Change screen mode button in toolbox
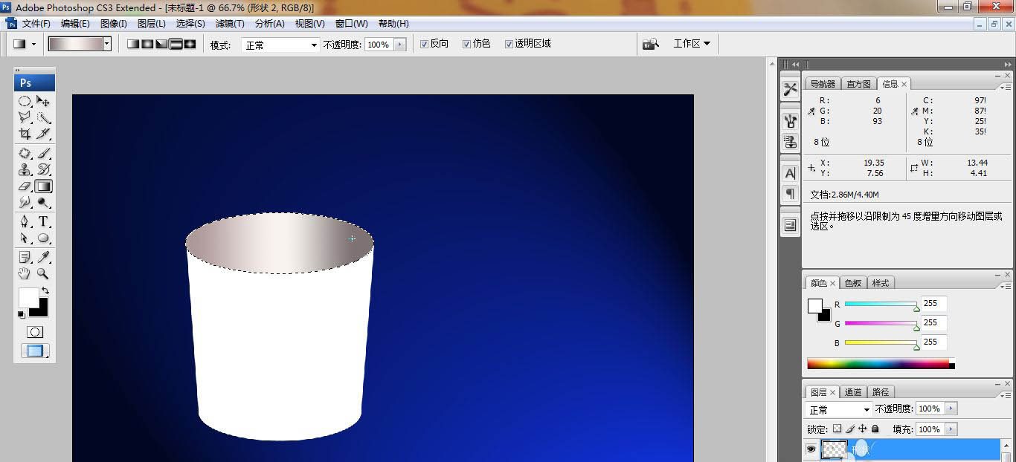 (34, 351)
